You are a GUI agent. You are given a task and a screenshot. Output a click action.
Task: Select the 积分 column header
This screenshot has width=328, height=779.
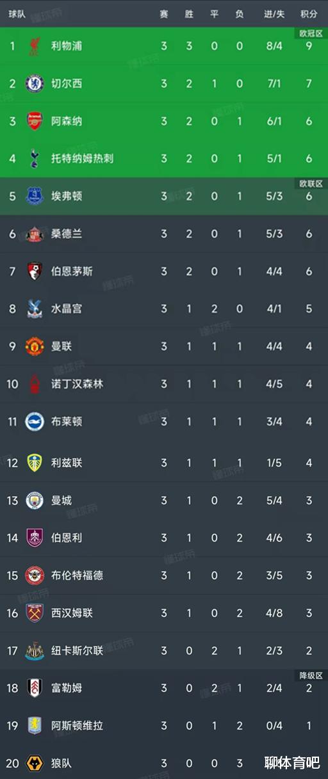pyautogui.click(x=309, y=14)
